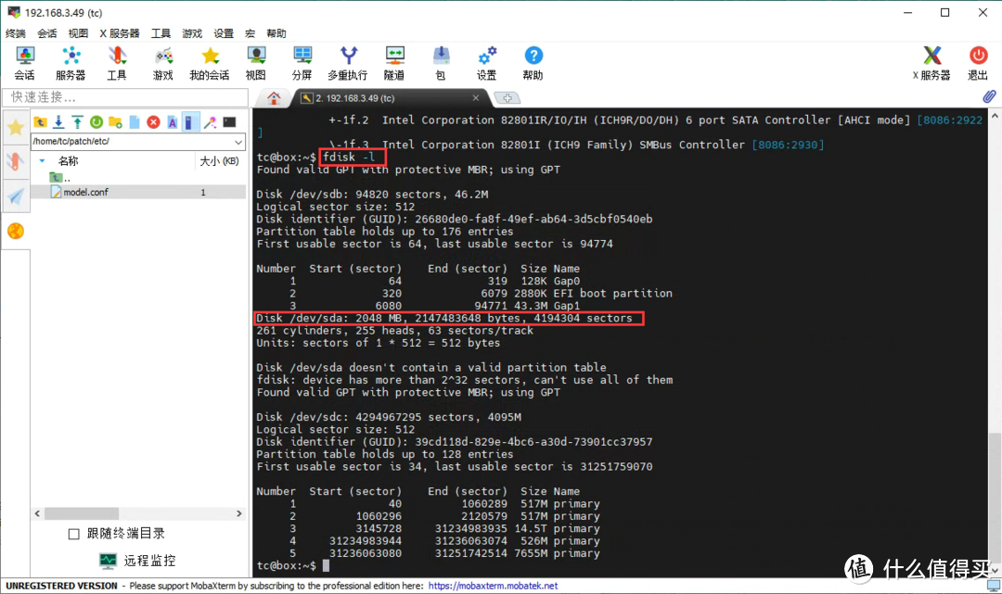Screen dimensions: 1002x594
Task: Upload files with green up-arrow icon
Action: click(x=77, y=122)
